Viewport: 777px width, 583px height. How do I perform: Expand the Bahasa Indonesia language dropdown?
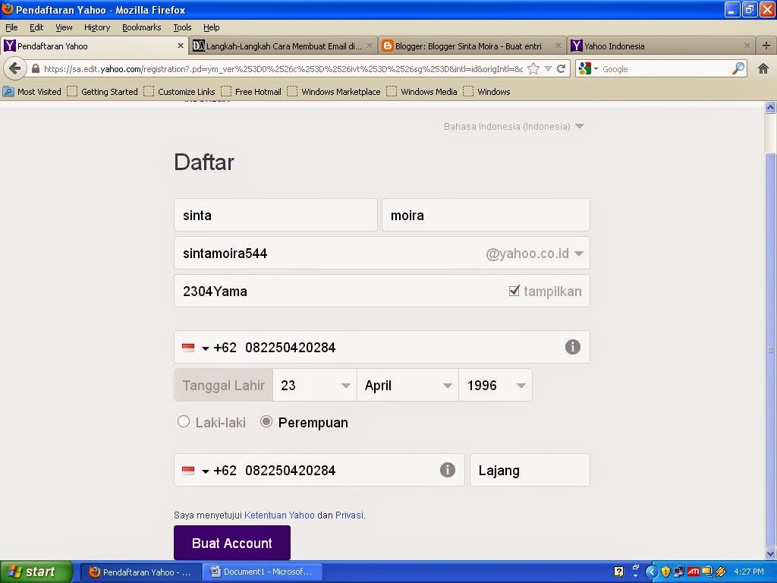tap(514, 127)
